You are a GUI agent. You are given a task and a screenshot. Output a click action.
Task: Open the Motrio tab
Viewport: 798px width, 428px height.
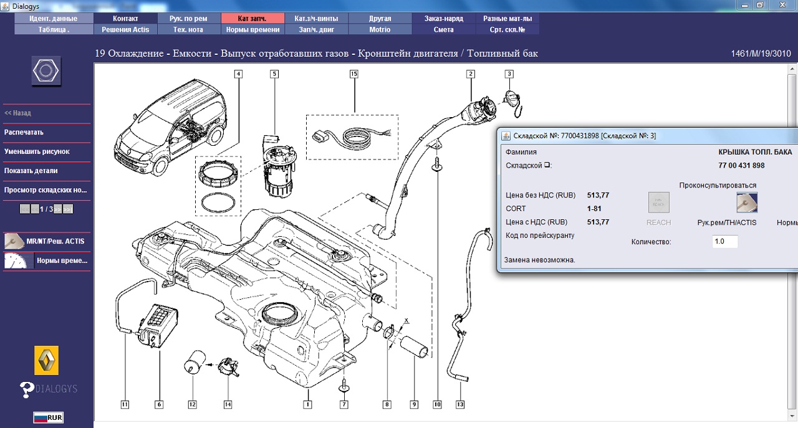[380, 29]
